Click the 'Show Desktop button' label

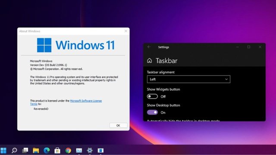point(163,105)
